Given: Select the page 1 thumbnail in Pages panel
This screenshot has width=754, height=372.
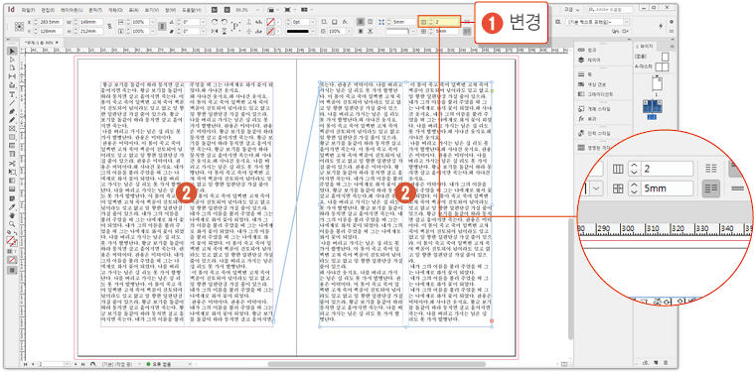Looking at the screenshot, I should pyautogui.click(x=658, y=83).
